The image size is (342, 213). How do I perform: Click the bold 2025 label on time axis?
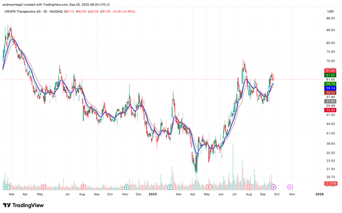(153, 194)
